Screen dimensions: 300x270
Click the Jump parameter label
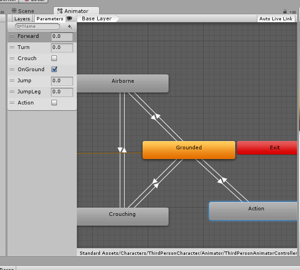(x=24, y=80)
